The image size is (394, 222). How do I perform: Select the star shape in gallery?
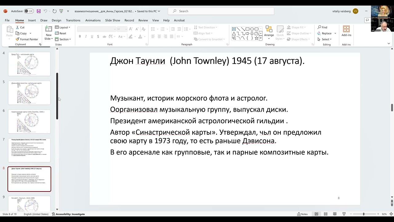(256, 38)
